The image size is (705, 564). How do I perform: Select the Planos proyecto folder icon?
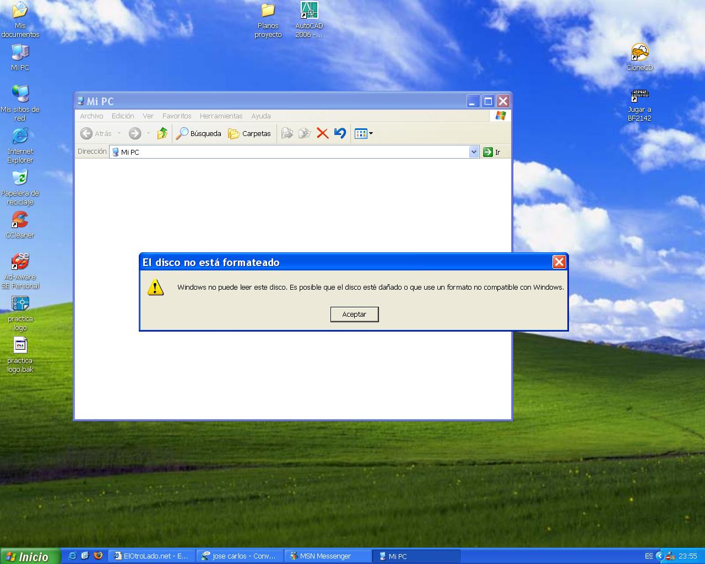click(x=268, y=20)
